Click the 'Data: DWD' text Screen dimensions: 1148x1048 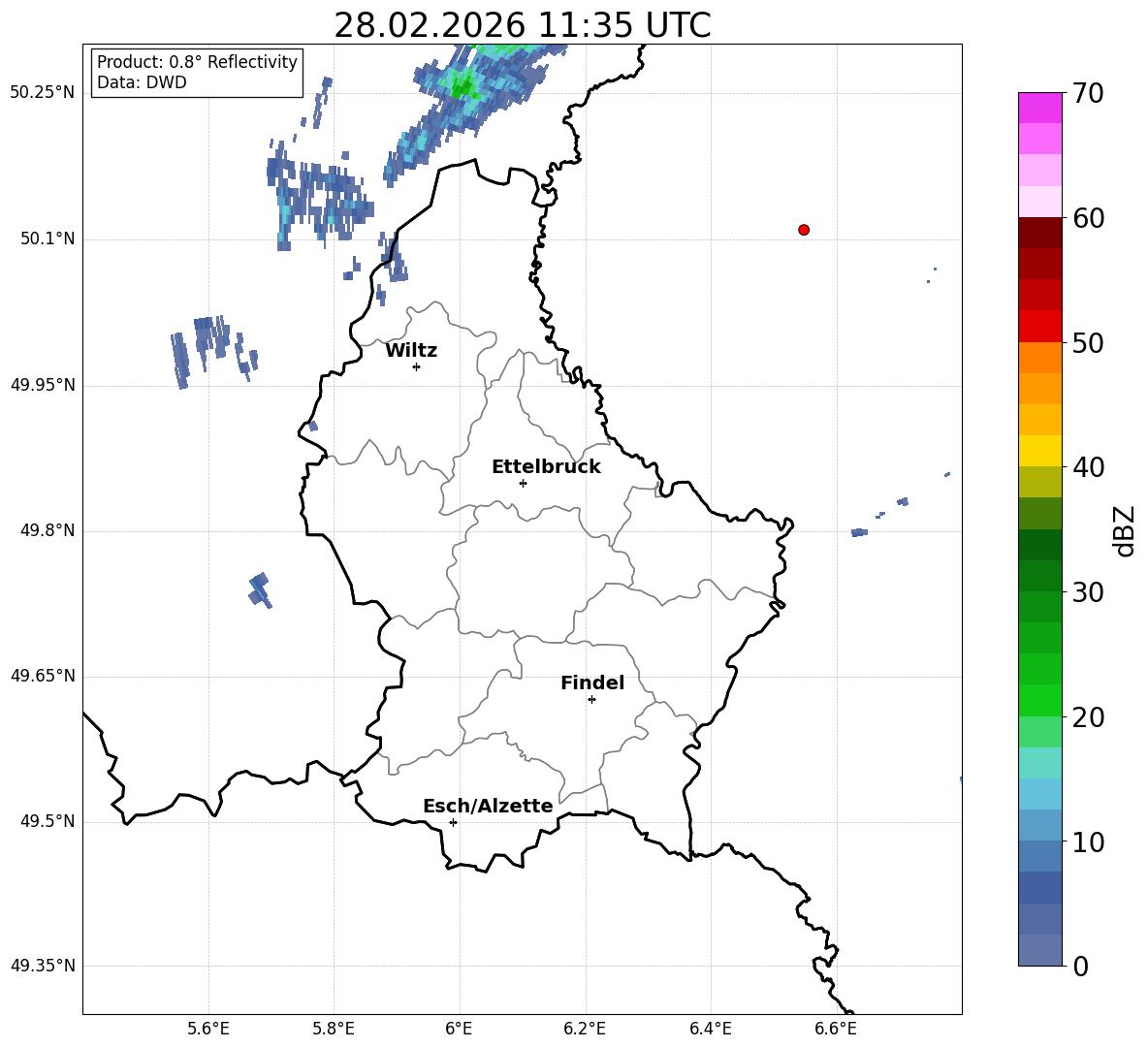(x=142, y=82)
